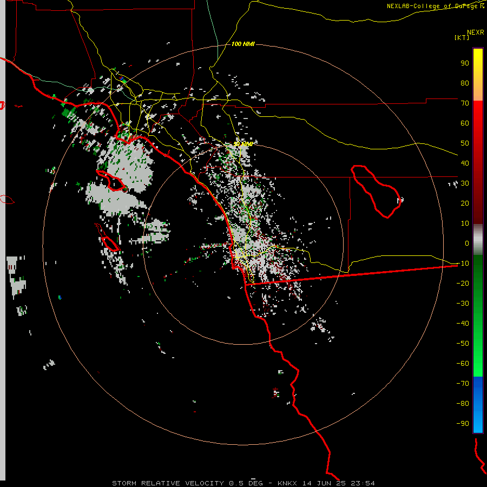Image resolution: width=487 pixels, height=487 pixels.
Task: Click the NEXLAB-College of DuPage credit text
Action: click(x=435, y=6)
